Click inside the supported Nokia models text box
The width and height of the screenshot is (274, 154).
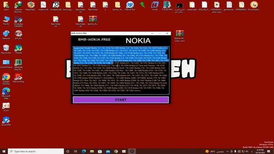(121, 70)
